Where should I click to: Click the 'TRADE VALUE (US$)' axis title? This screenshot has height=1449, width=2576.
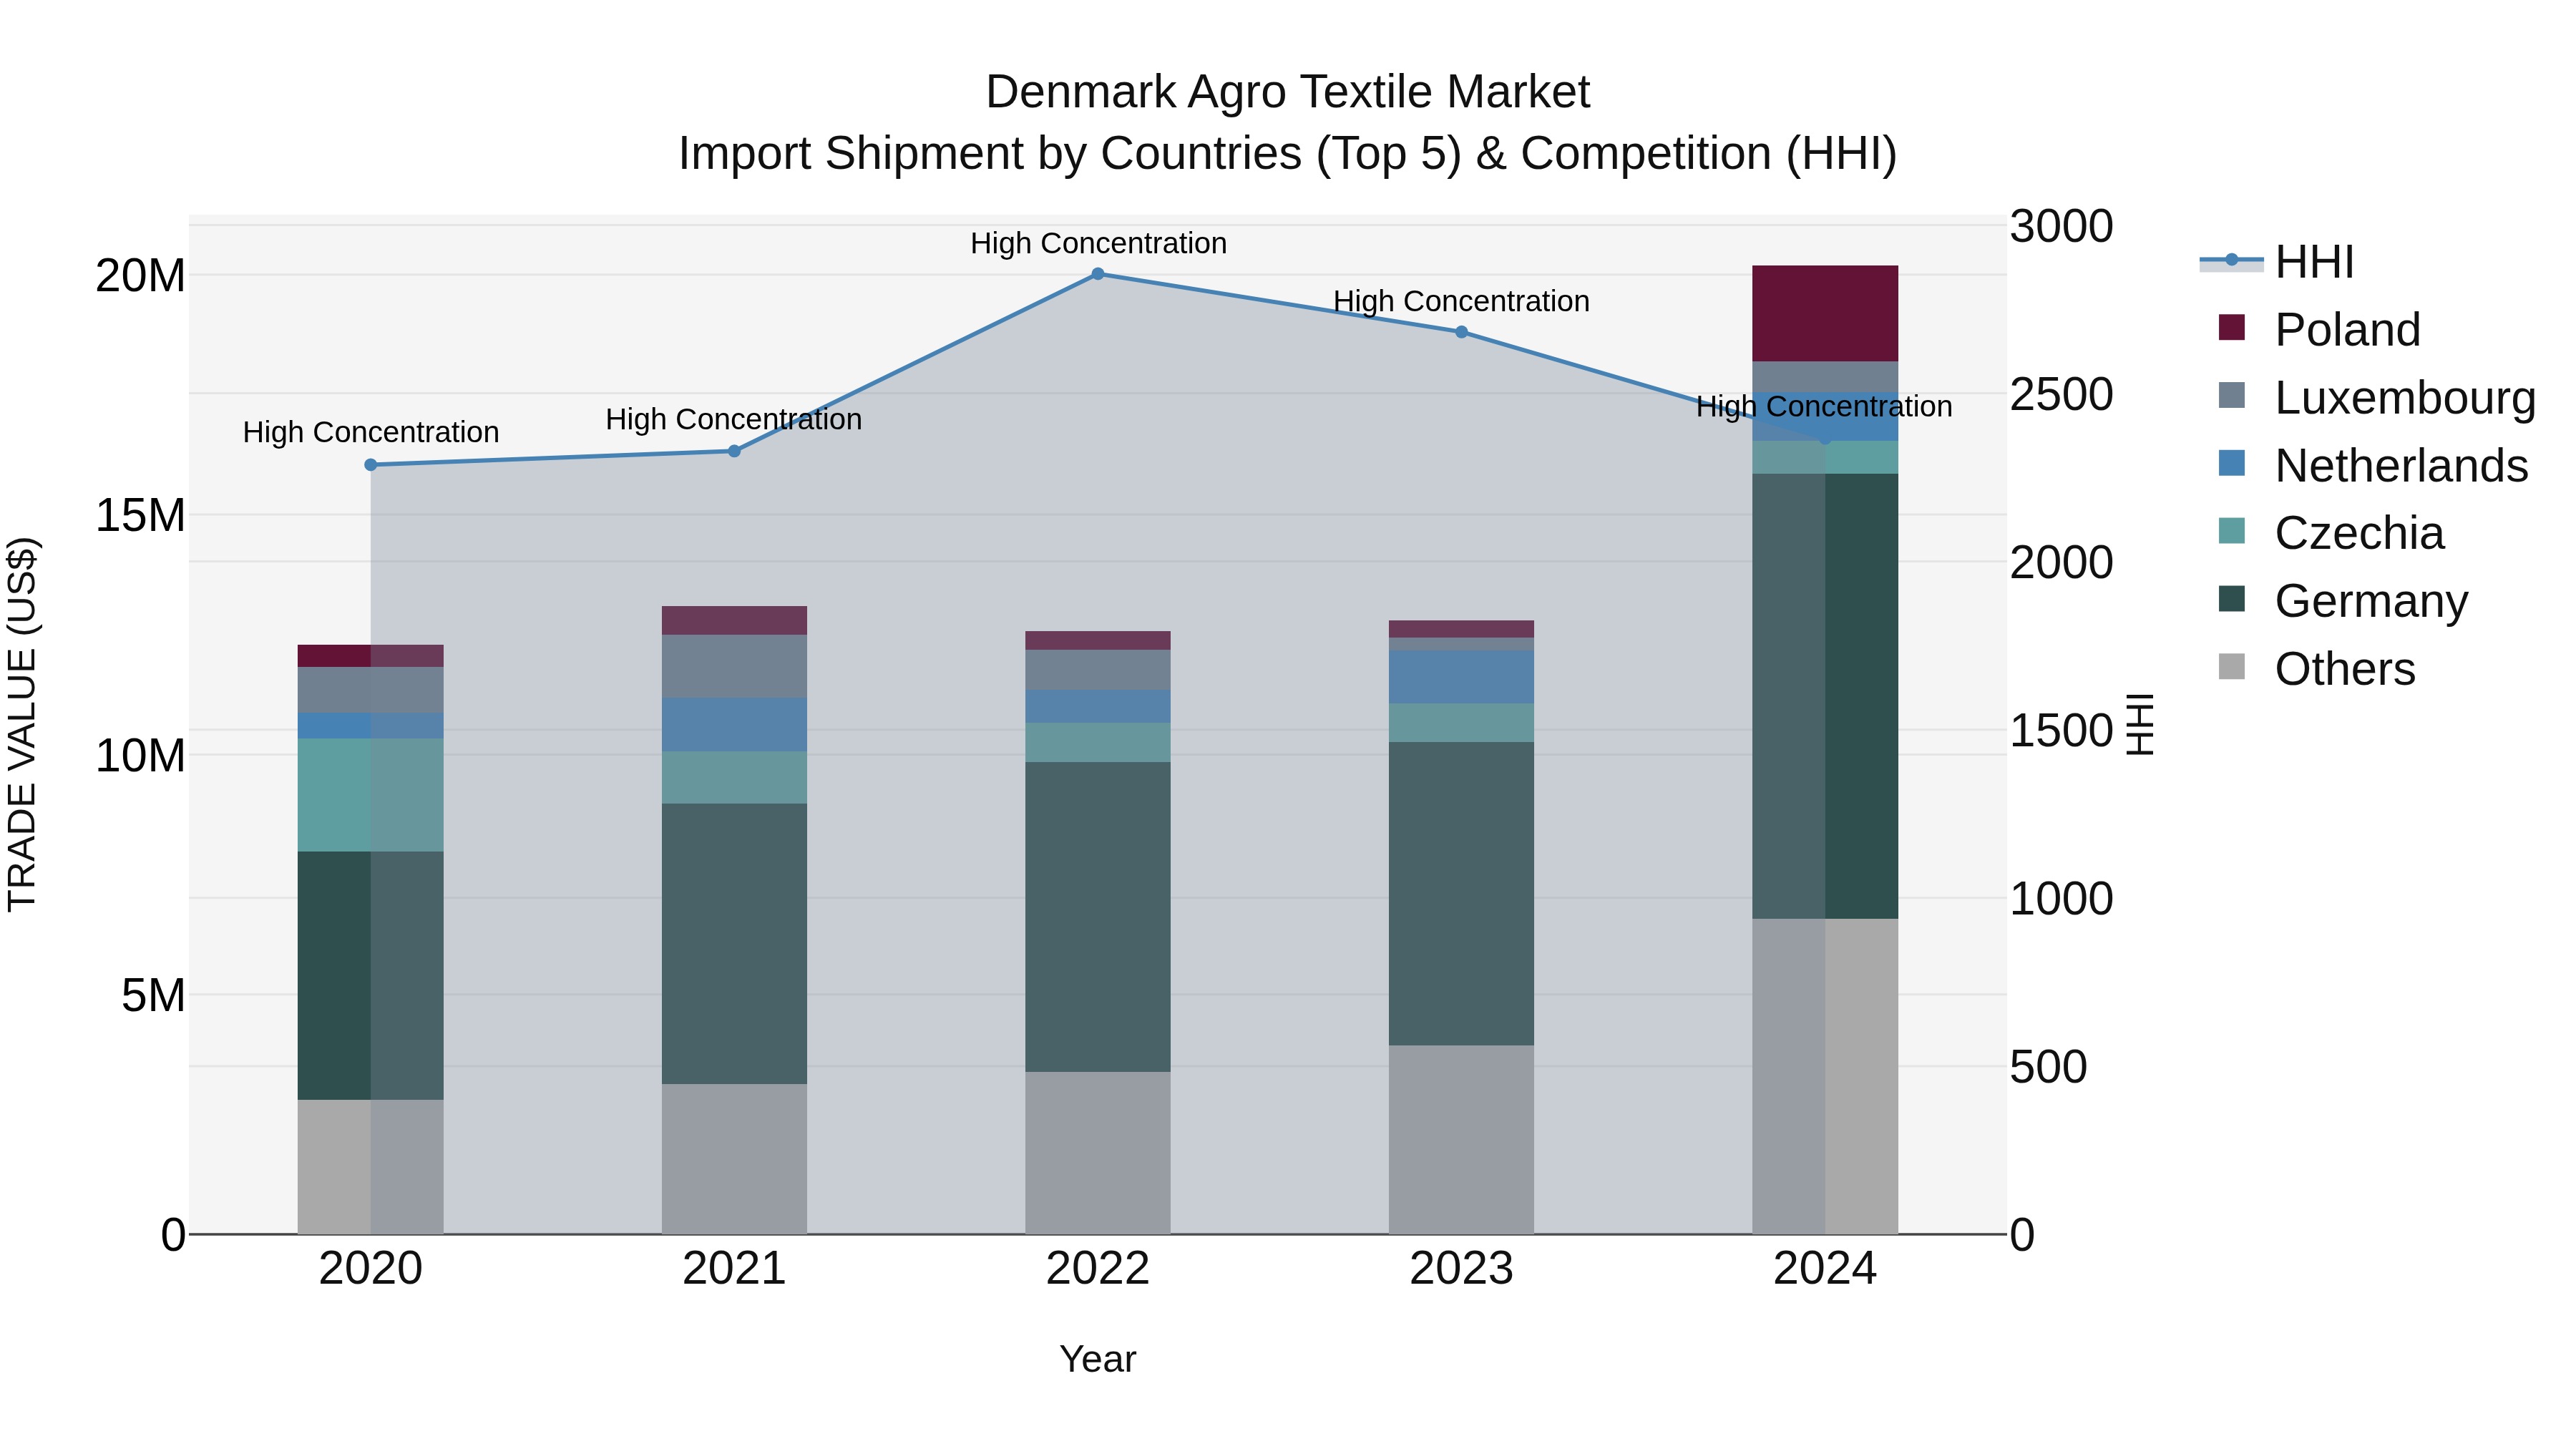(22, 724)
